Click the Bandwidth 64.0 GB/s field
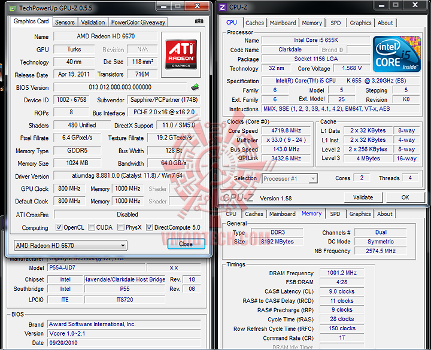This screenshot has width=431, height=350. click(174, 163)
